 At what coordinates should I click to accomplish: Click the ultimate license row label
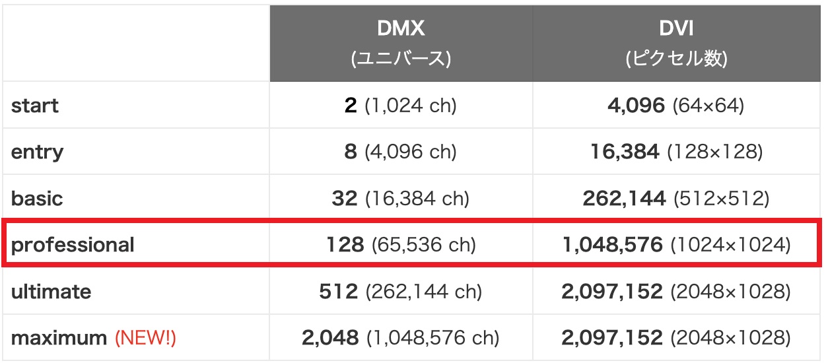(51, 291)
